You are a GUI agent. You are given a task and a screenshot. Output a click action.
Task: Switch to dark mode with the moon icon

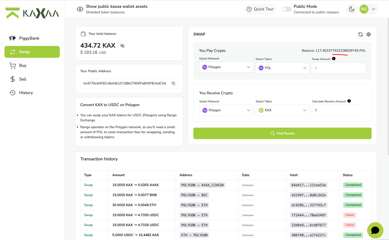(351, 9)
